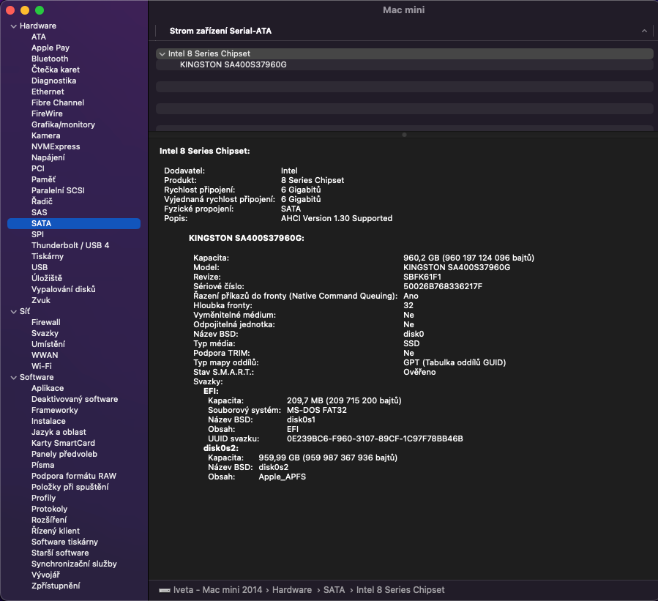Image resolution: width=658 pixels, height=601 pixels.
Task: Collapse the Intel 8 Series Chipset tree row
Action: click(162, 53)
